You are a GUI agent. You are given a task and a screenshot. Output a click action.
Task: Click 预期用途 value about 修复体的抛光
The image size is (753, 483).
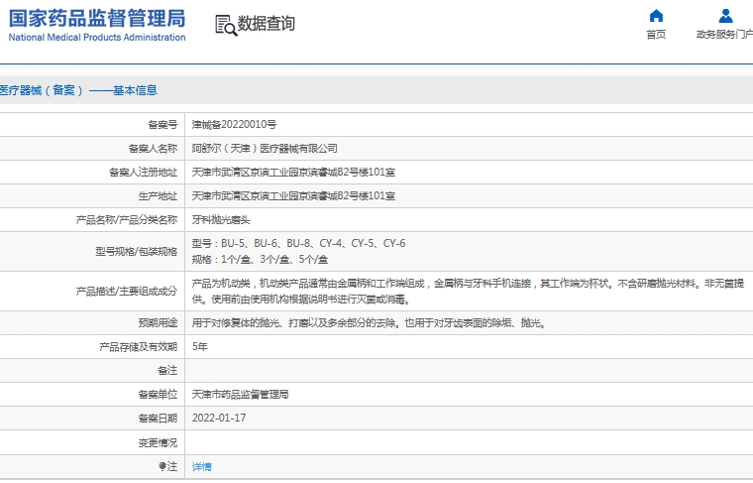pos(370,323)
